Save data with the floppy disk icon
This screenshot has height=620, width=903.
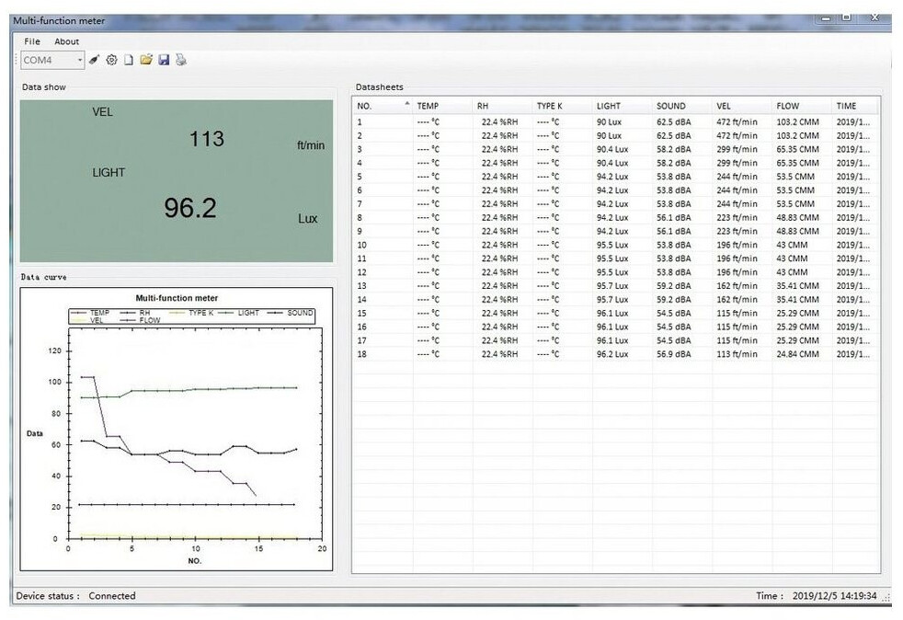point(164,61)
